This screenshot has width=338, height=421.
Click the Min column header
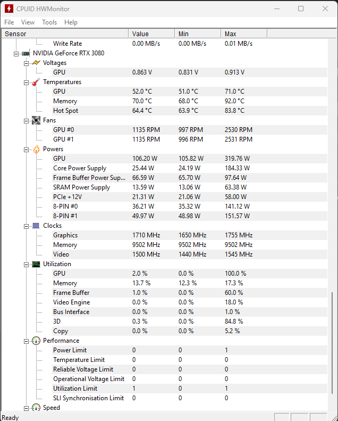pos(198,34)
